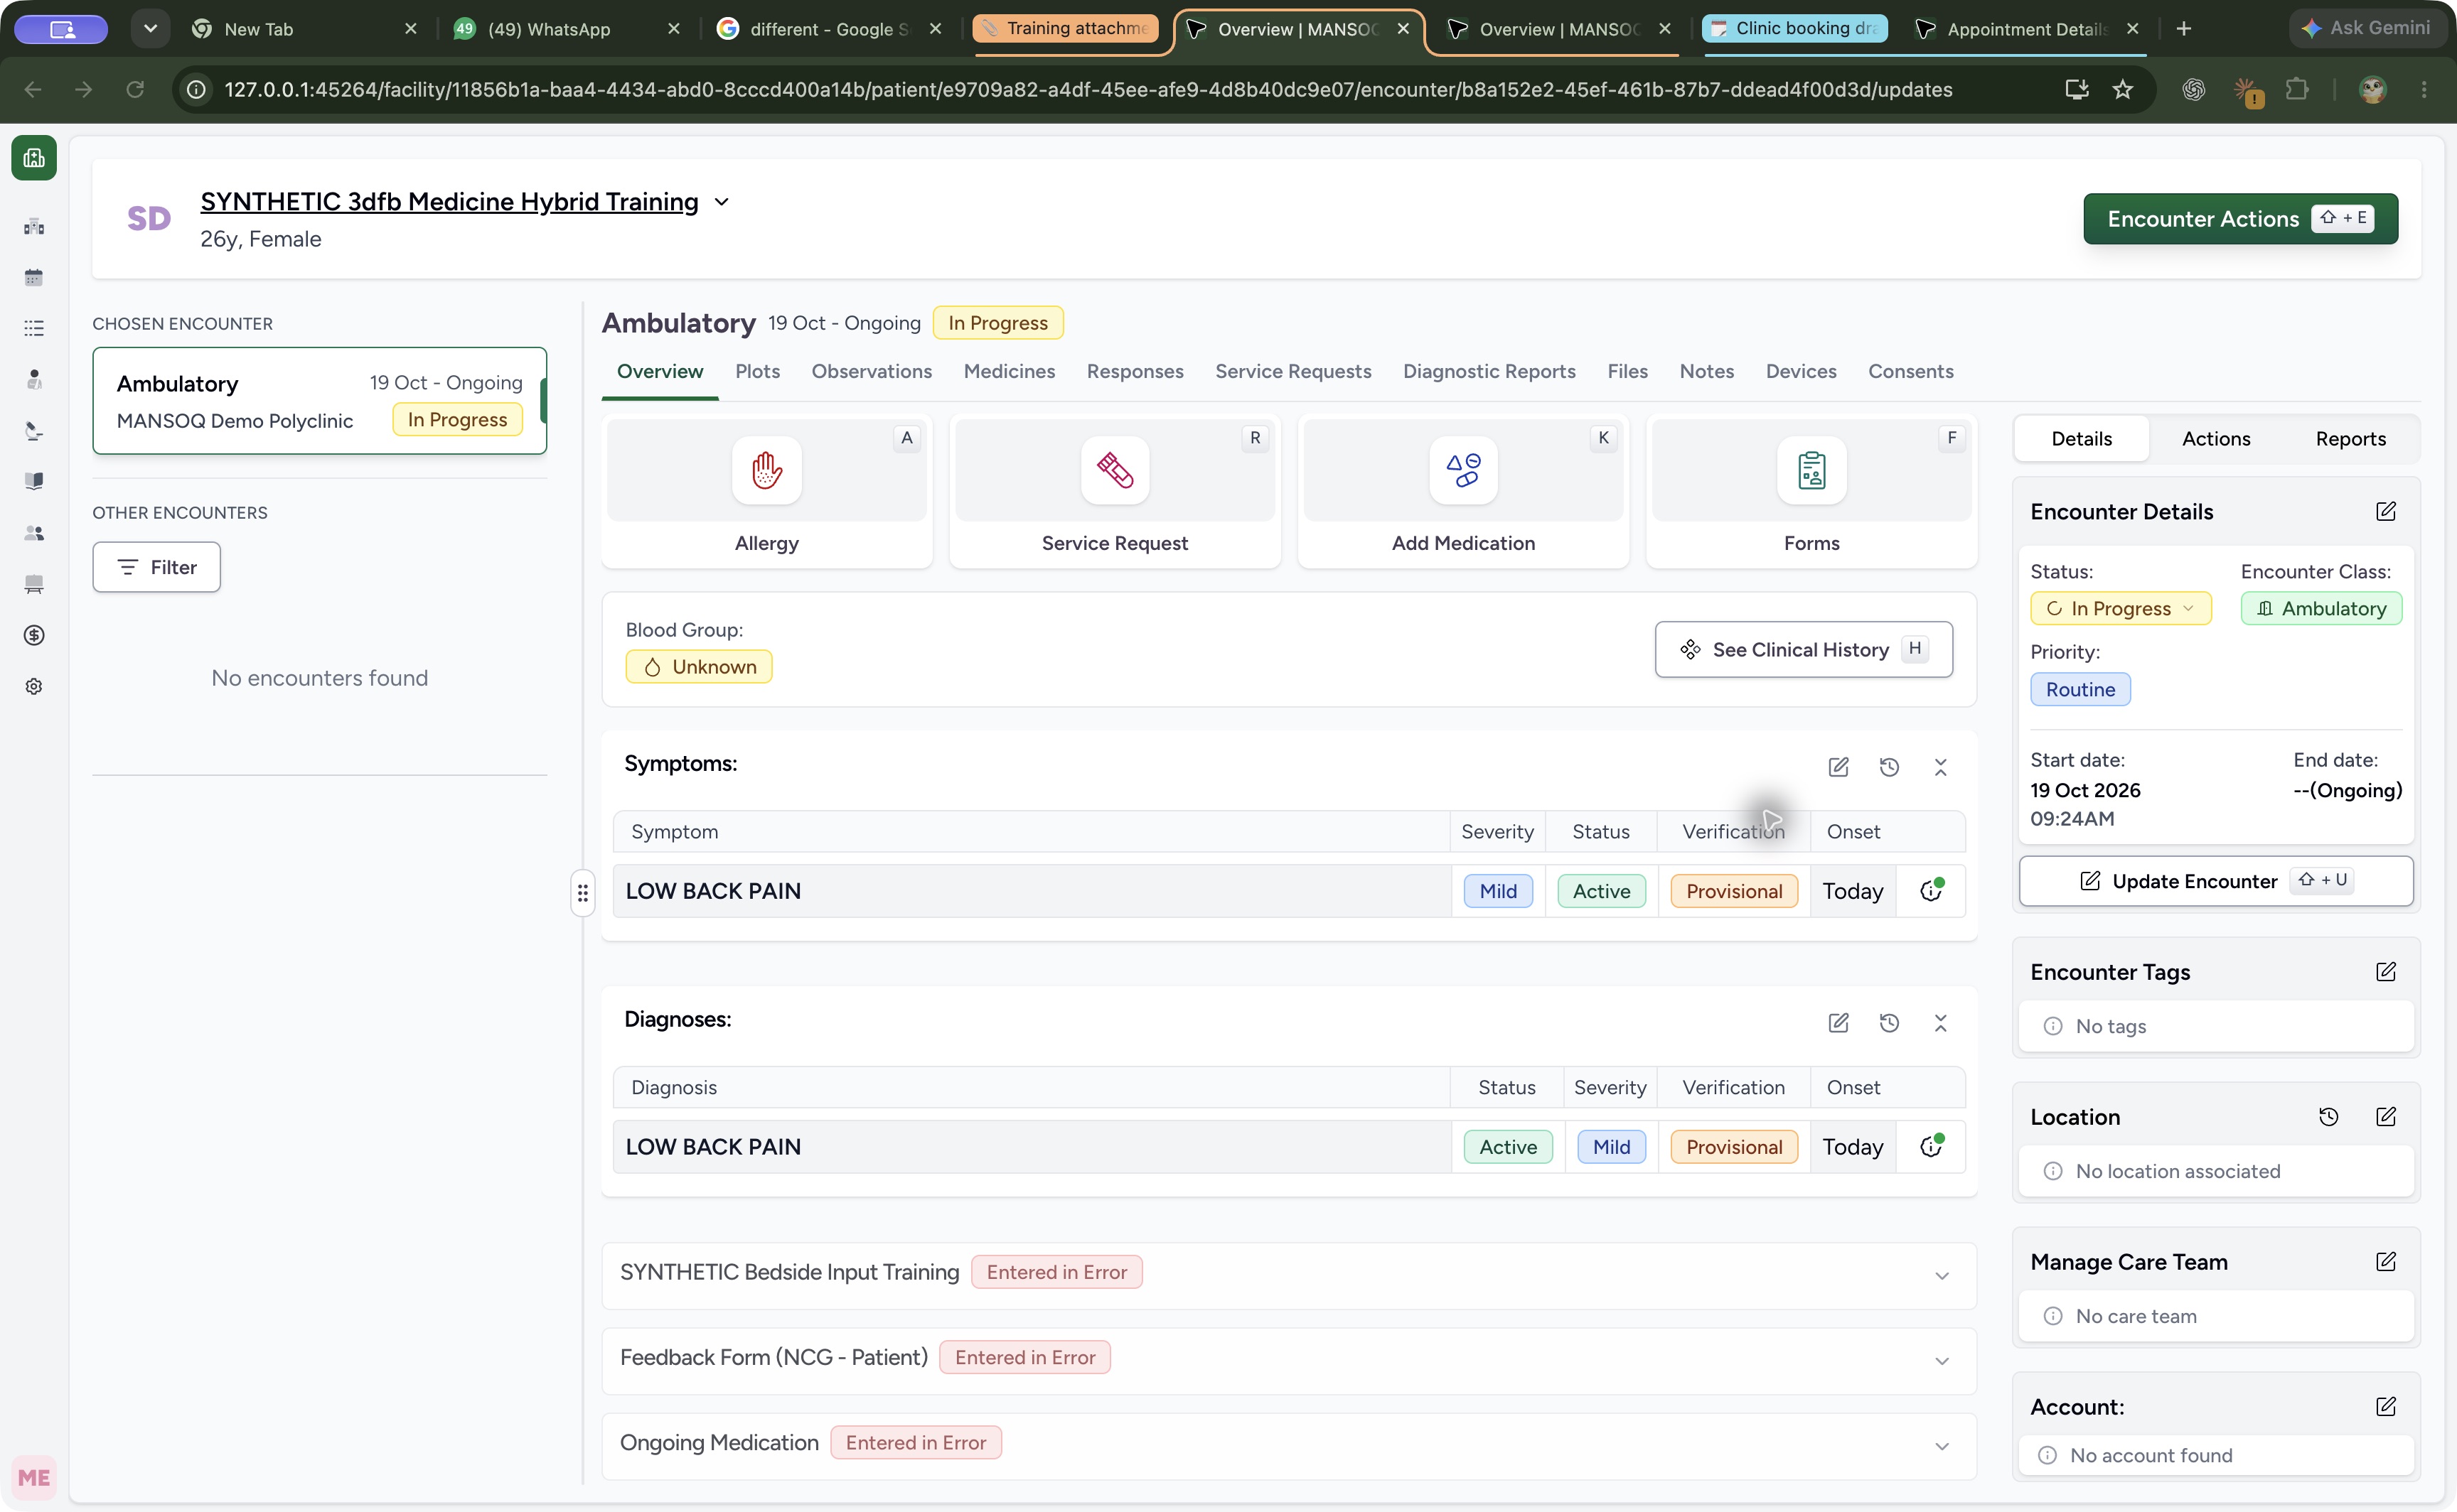Open the In Progress status dropdown
The image size is (2457, 1512).
click(2120, 608)
